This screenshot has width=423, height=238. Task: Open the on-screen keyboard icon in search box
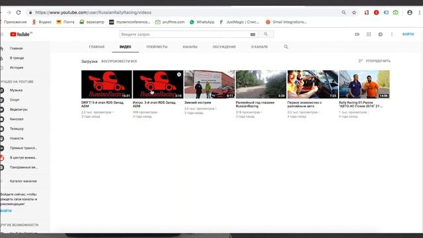(252, 34)
